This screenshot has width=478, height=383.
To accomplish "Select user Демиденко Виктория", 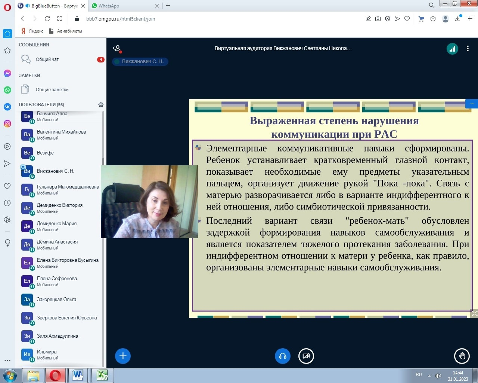I will (61, 208).
